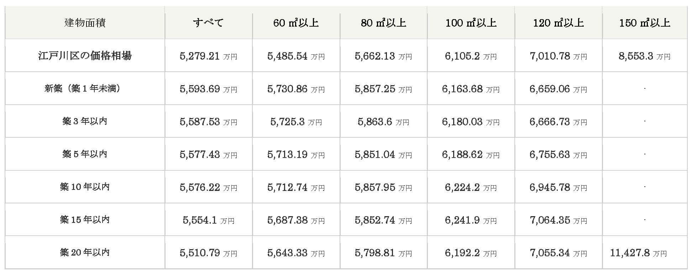Click the 築15年以内 row label

pos(85,220)
